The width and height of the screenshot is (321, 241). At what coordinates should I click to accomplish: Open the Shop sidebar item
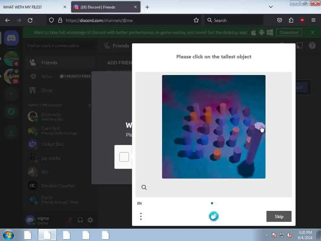(60, 90)
